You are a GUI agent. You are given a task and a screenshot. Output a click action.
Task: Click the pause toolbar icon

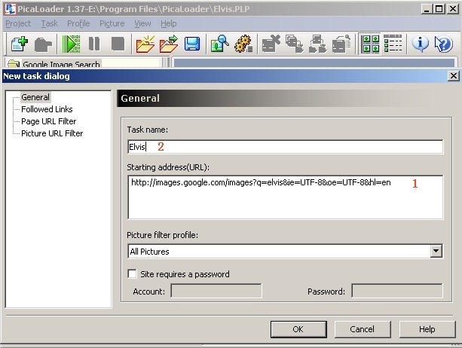pyautogui.click(x=94, y=44)
